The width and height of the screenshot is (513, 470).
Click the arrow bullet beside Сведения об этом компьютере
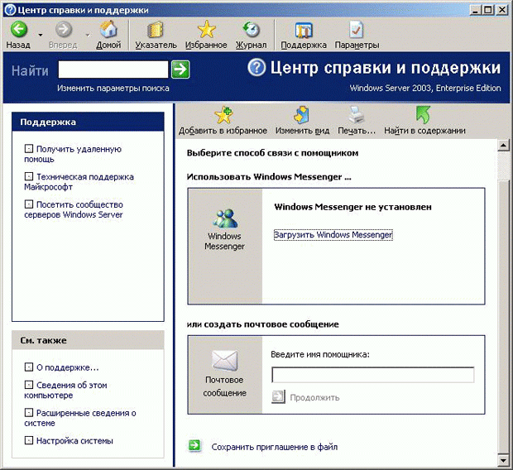[29, 385]
